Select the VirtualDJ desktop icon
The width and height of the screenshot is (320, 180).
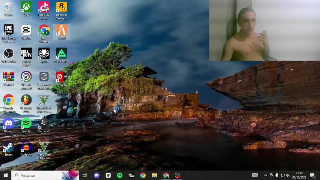point(61,79)
